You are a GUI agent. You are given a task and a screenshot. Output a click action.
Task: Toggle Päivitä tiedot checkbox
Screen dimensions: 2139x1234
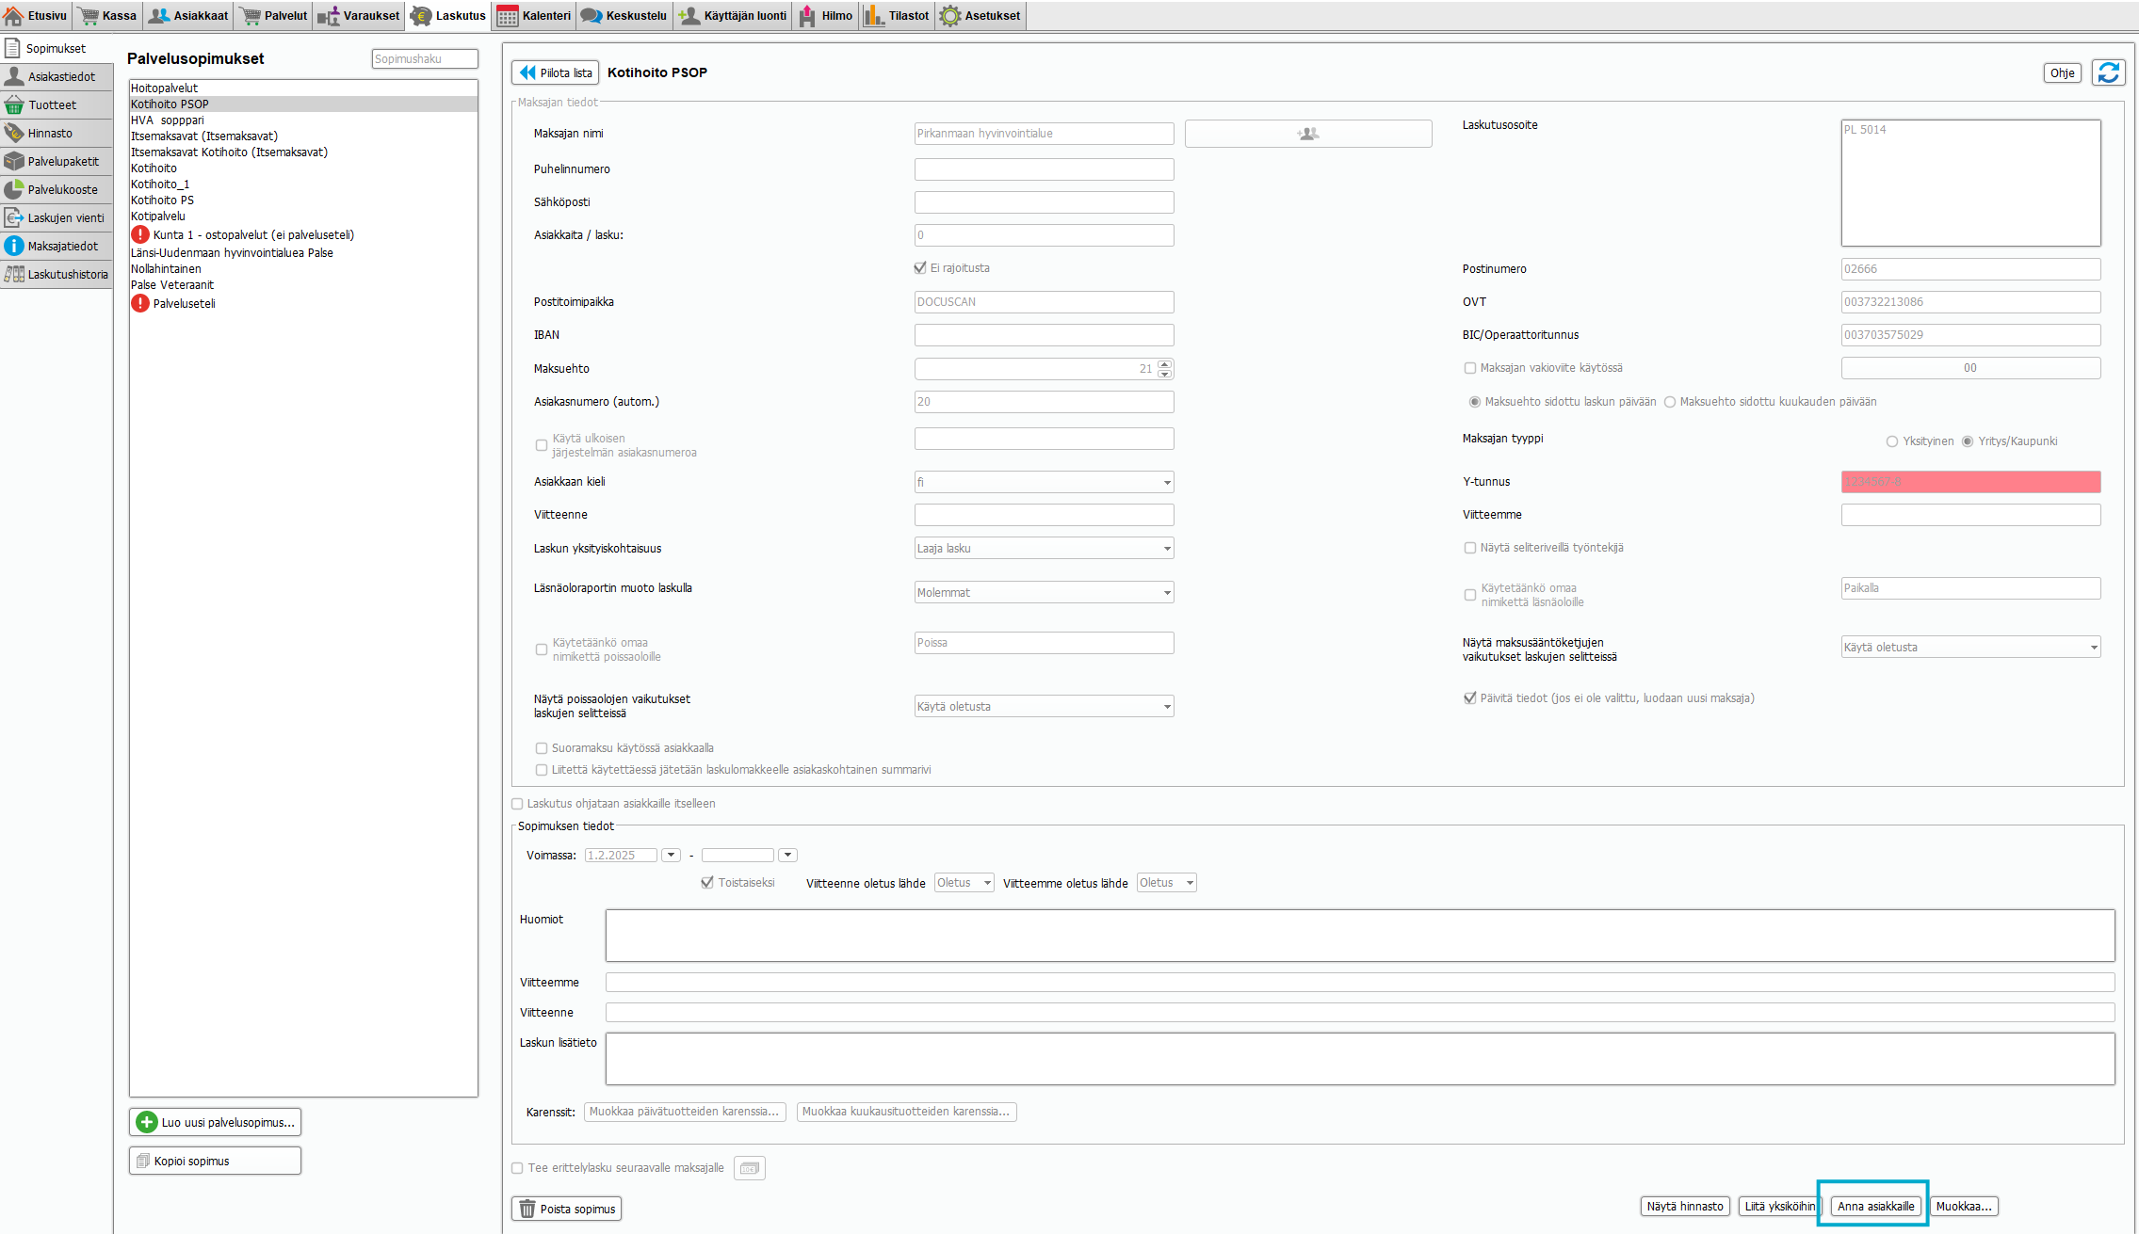[1470, 698]
